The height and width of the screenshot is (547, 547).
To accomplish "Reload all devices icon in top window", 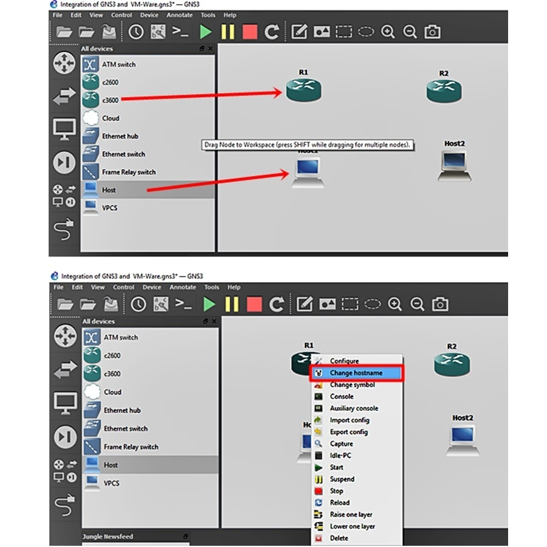I will [272, 32].
